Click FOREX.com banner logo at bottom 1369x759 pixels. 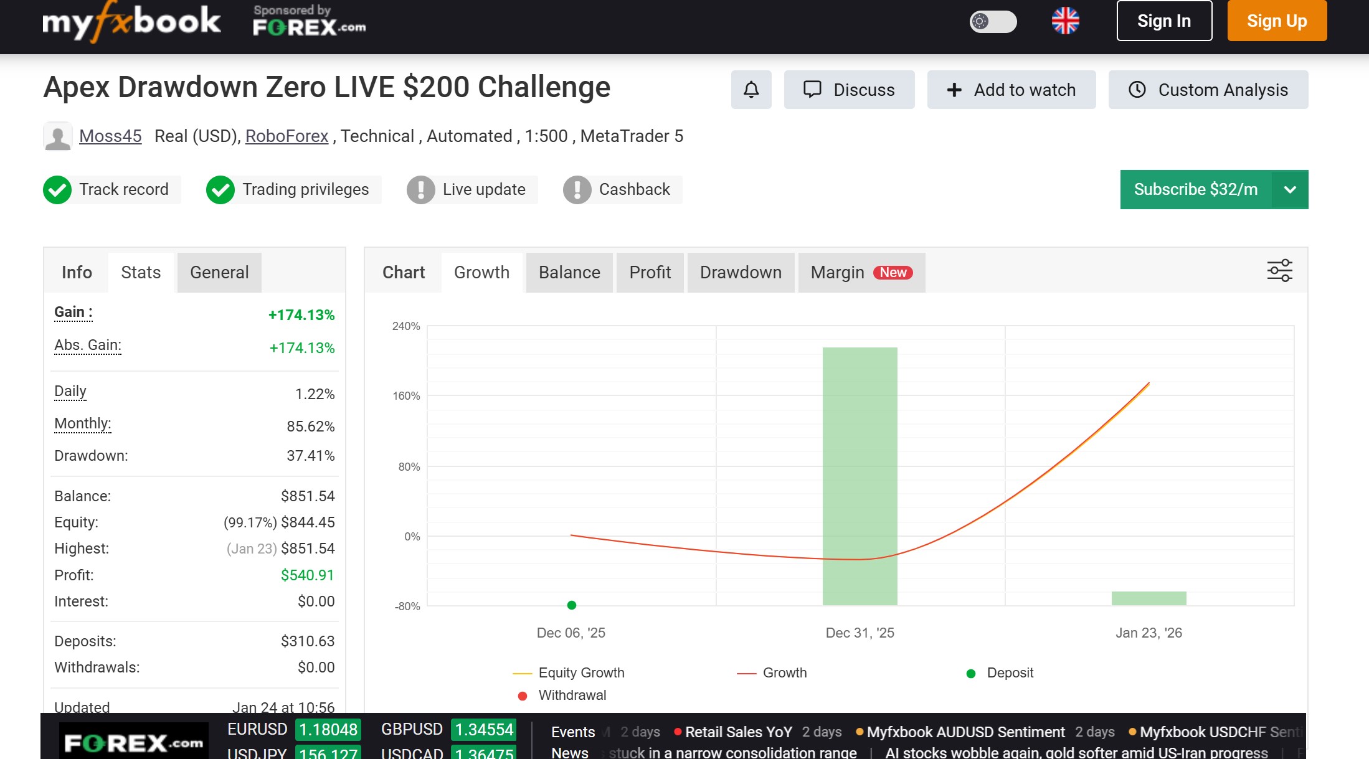pos(134,742)
